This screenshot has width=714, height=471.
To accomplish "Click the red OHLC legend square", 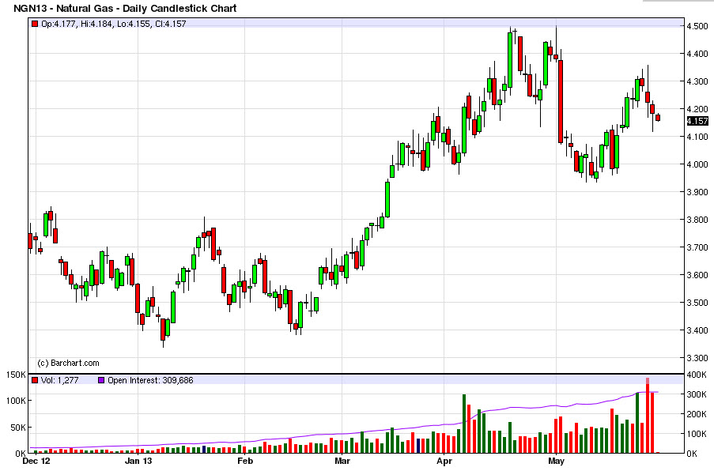I will [35, 24].
